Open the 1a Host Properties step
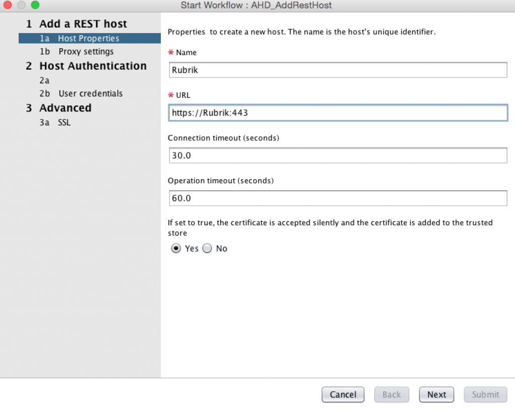515x410 pixels. click(x=89, y=39)
